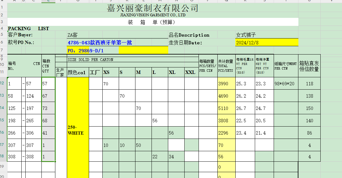Select the yellow PO: 29869-D/1 cell
Viewport: 342px width, 178px height.
click(85, 50)
